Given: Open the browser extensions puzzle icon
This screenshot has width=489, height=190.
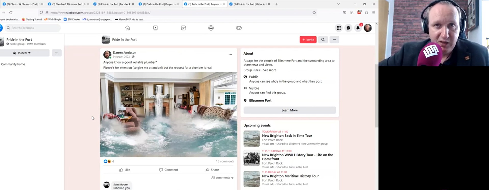Looking at the screenshot, I should tap(366, 12).
